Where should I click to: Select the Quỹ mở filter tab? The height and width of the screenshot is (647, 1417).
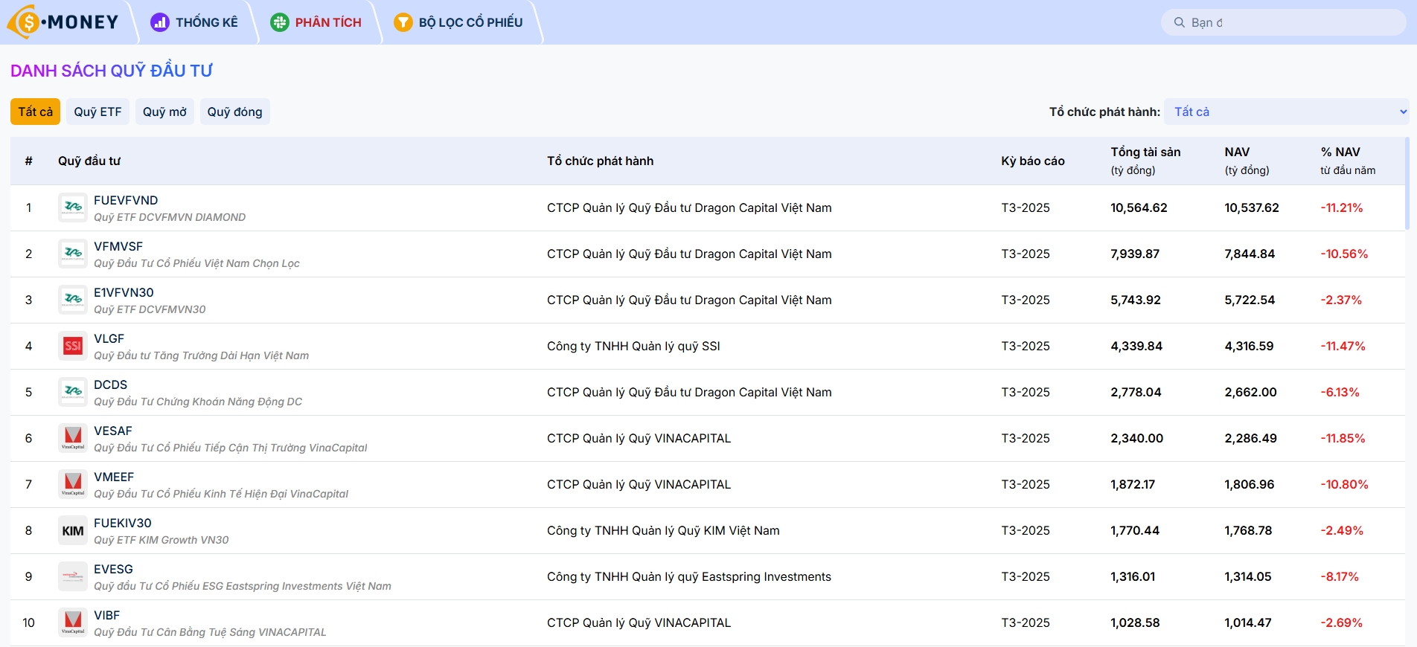tap(164, 112)
